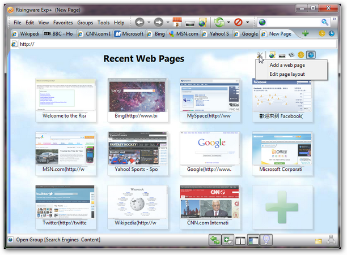Click the red Stop icon
The image size is (347, 255).
238,22
